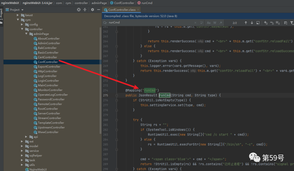Open search filter options funnel

(292, 23)
